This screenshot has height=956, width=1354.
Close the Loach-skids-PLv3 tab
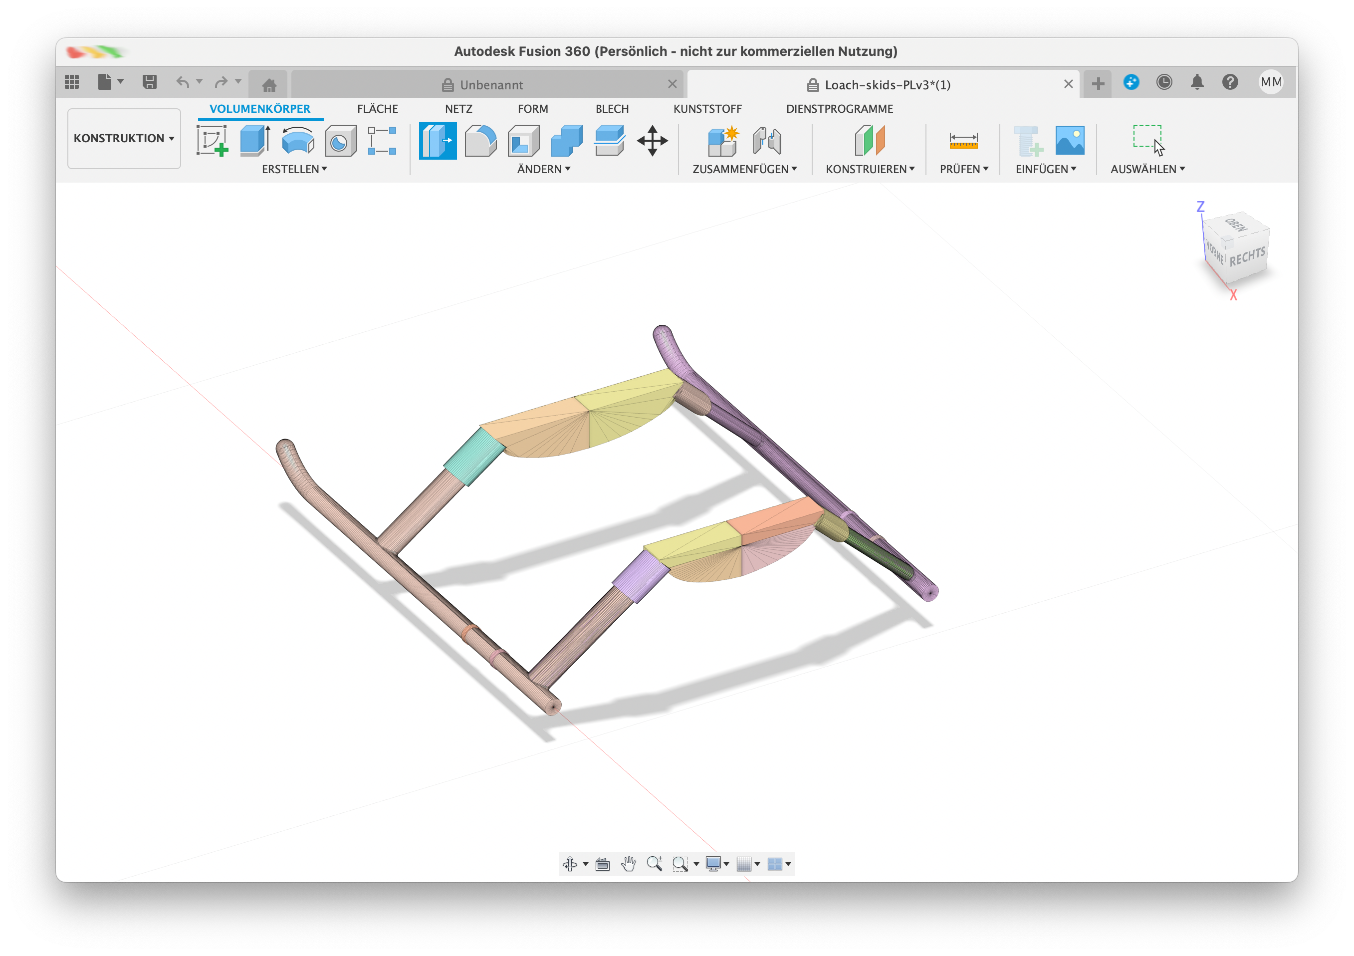[1069, 84]
